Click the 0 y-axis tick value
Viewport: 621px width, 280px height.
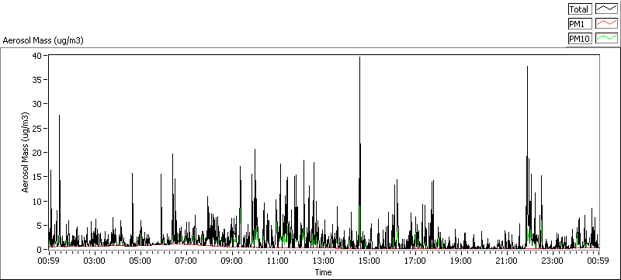coord(40,250)
